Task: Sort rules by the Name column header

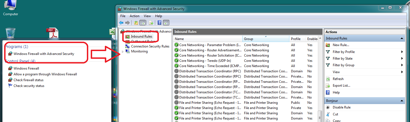Action: 208,39
